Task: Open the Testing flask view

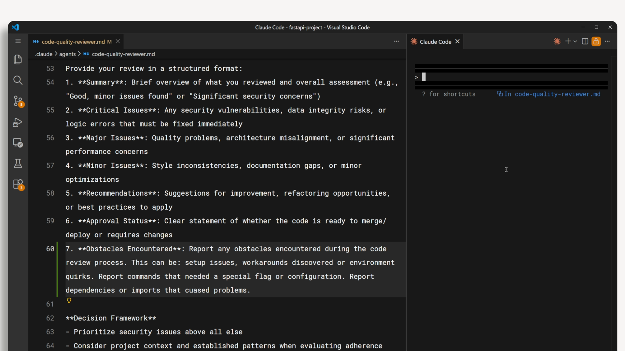Action: 18,163
